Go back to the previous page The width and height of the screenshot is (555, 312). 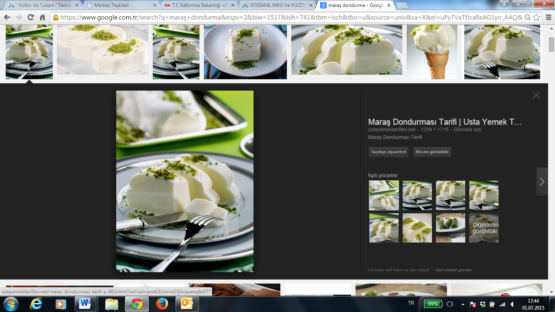pyautogui.click(x=7, y=17)
